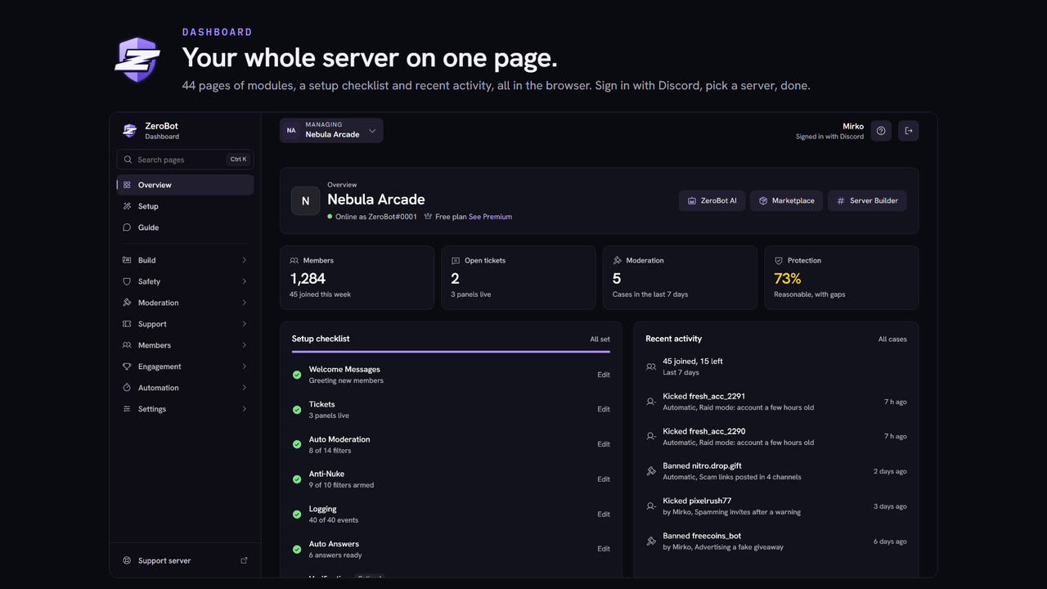
Task: Follow the See Premium link
Action: [x=490, y=217]
